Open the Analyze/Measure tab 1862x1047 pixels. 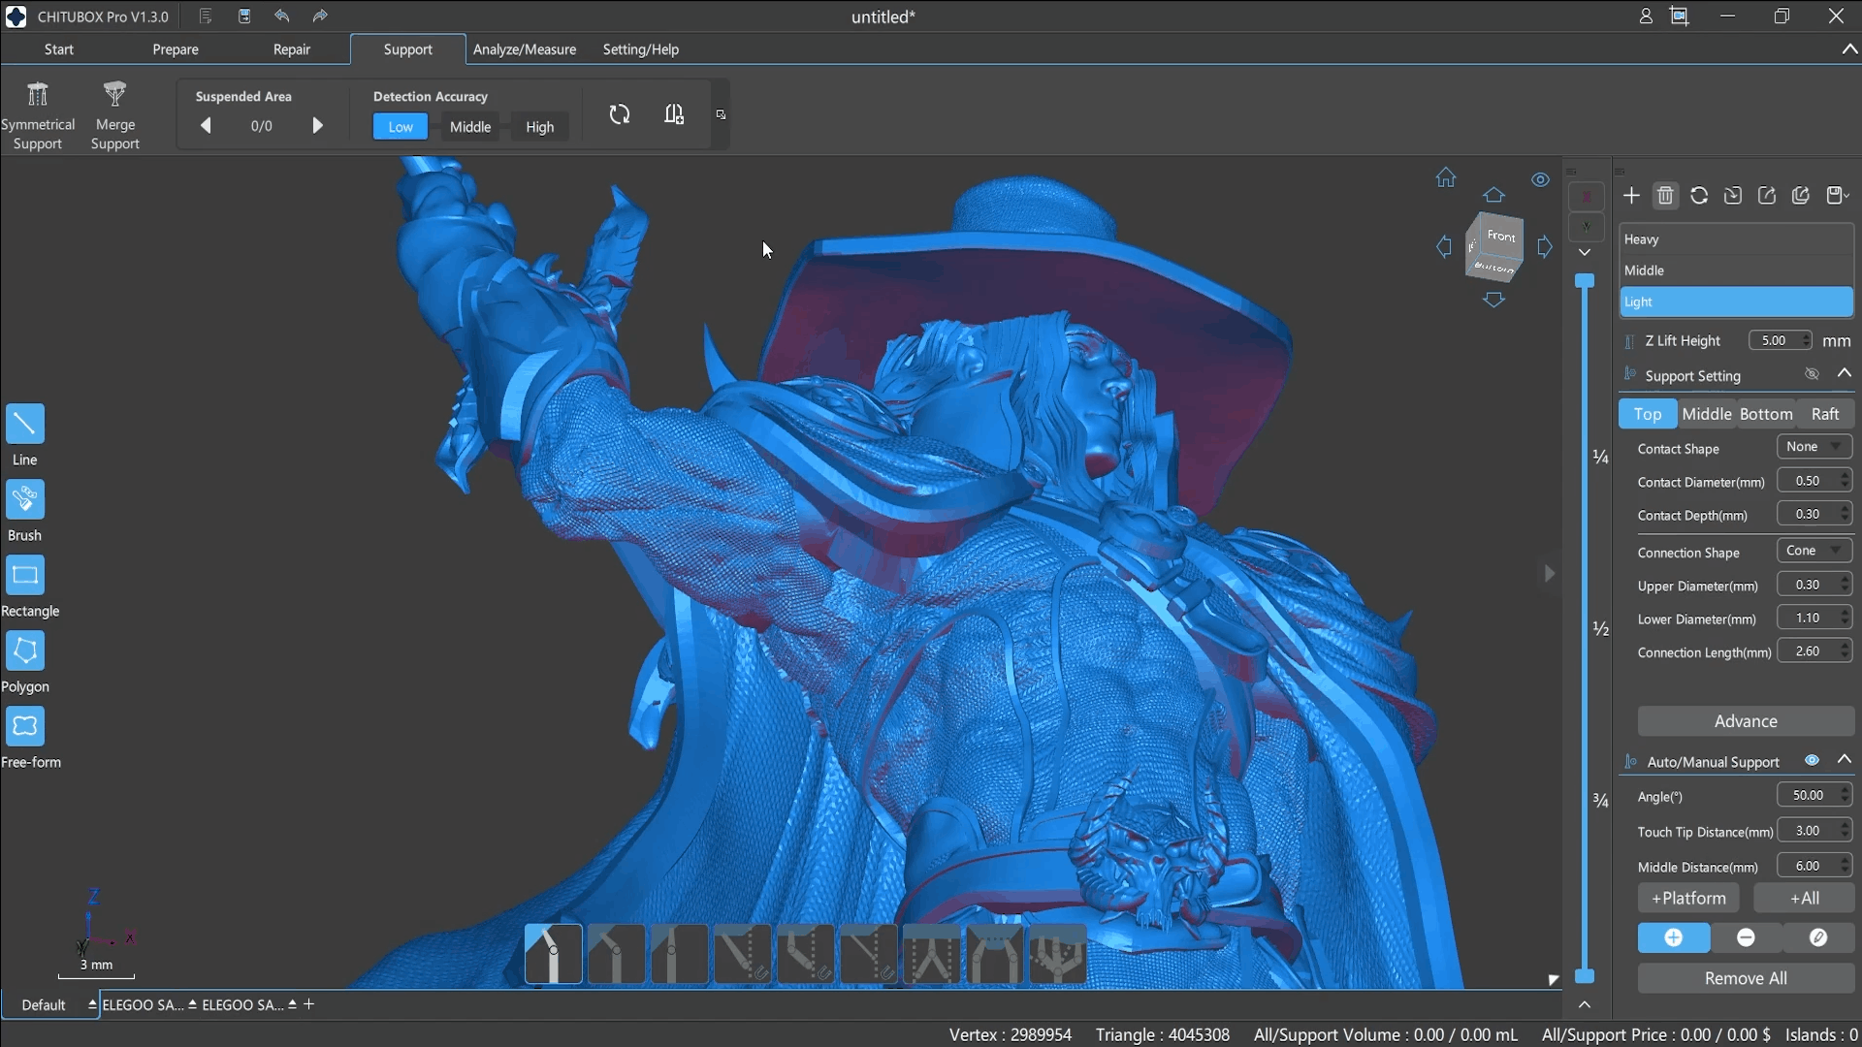pyautogui.click(x=525, y=49)
